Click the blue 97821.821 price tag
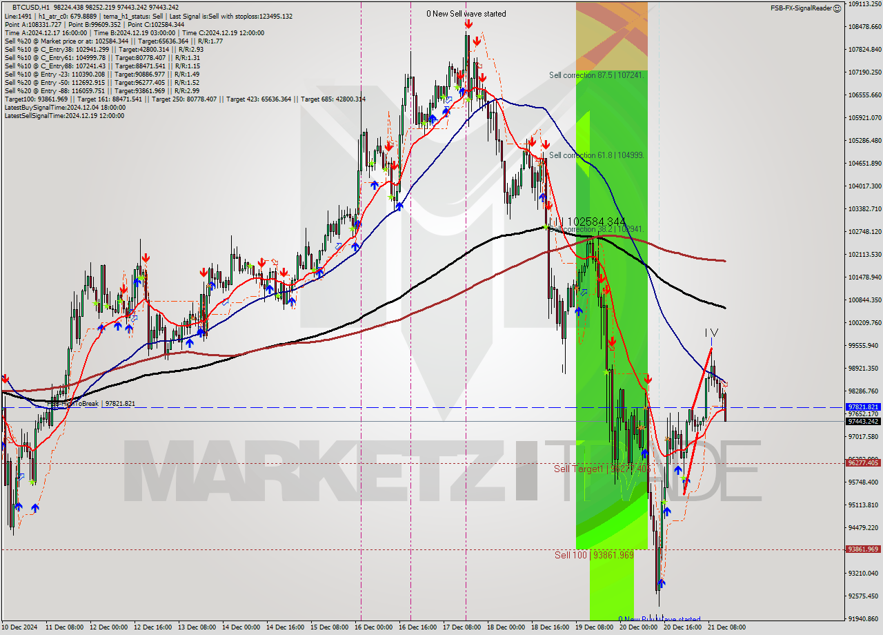The width and height of the screenshot is (883, 635). coord(863,407)
